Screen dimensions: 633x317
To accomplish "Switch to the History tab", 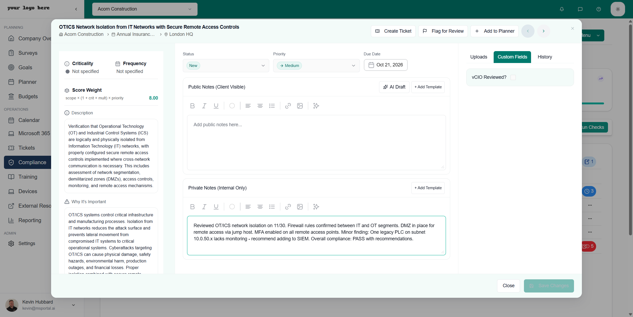I will coord(544,57).
